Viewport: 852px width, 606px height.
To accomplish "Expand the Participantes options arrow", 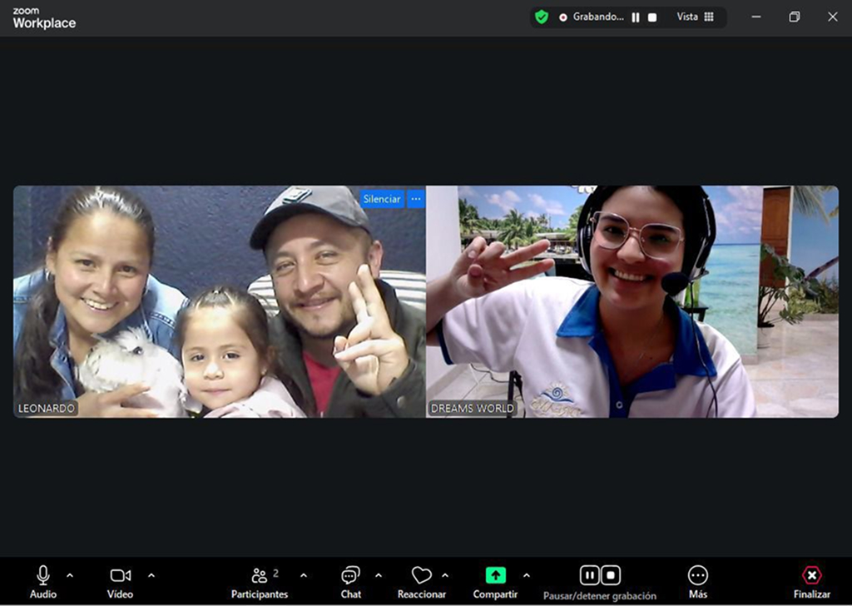I will point(304,575).
